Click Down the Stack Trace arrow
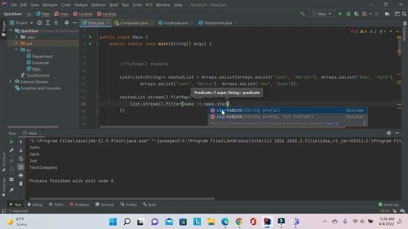 point(21,150)
